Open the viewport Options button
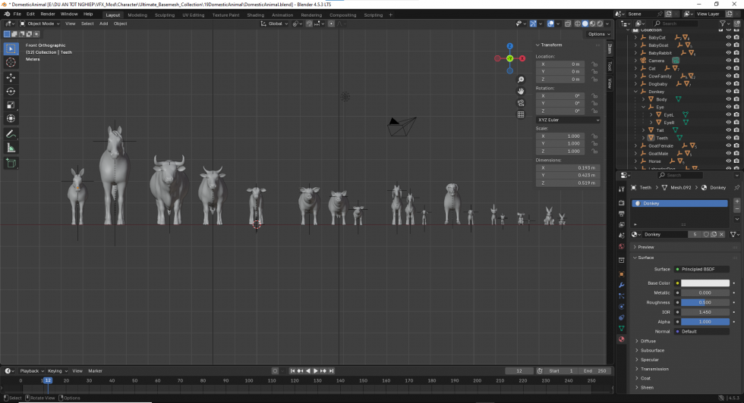The height and width of the screenshot is (403, 744). 597,34
